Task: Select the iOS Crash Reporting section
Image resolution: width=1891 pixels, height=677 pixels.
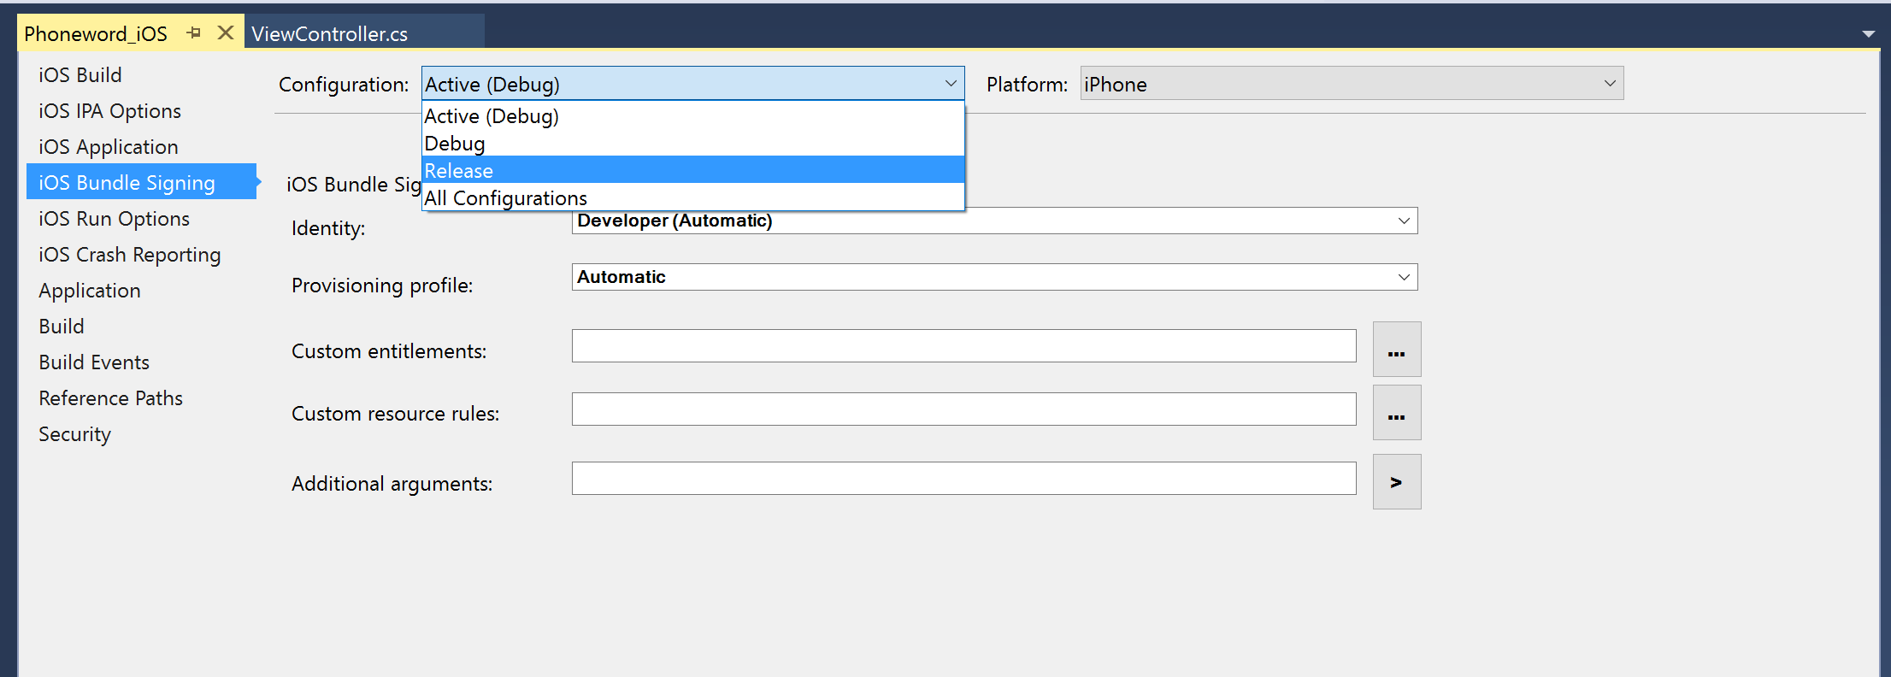Action: pyautogui.click(x=129, y=254)
